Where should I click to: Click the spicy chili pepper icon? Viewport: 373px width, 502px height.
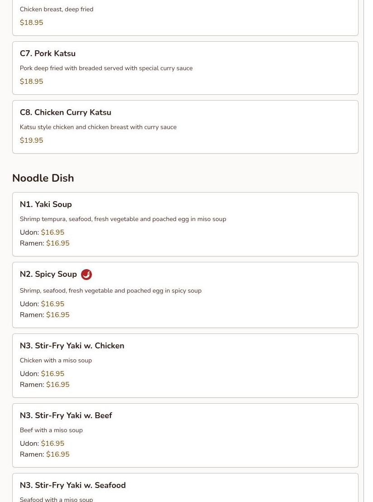click(86, 275)
